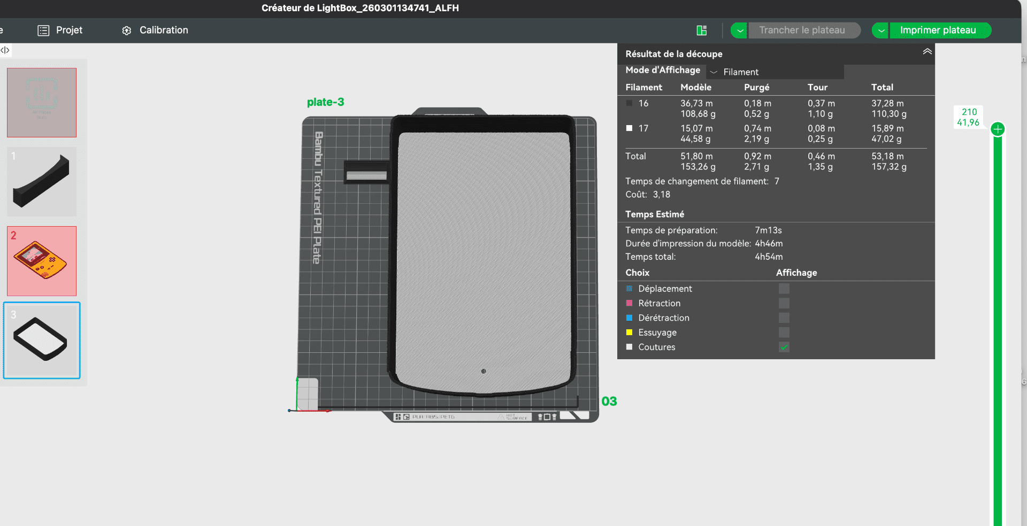Open the All Plates Stats thumbnail
Viewport: 1027px width, 526px height.
42,103
